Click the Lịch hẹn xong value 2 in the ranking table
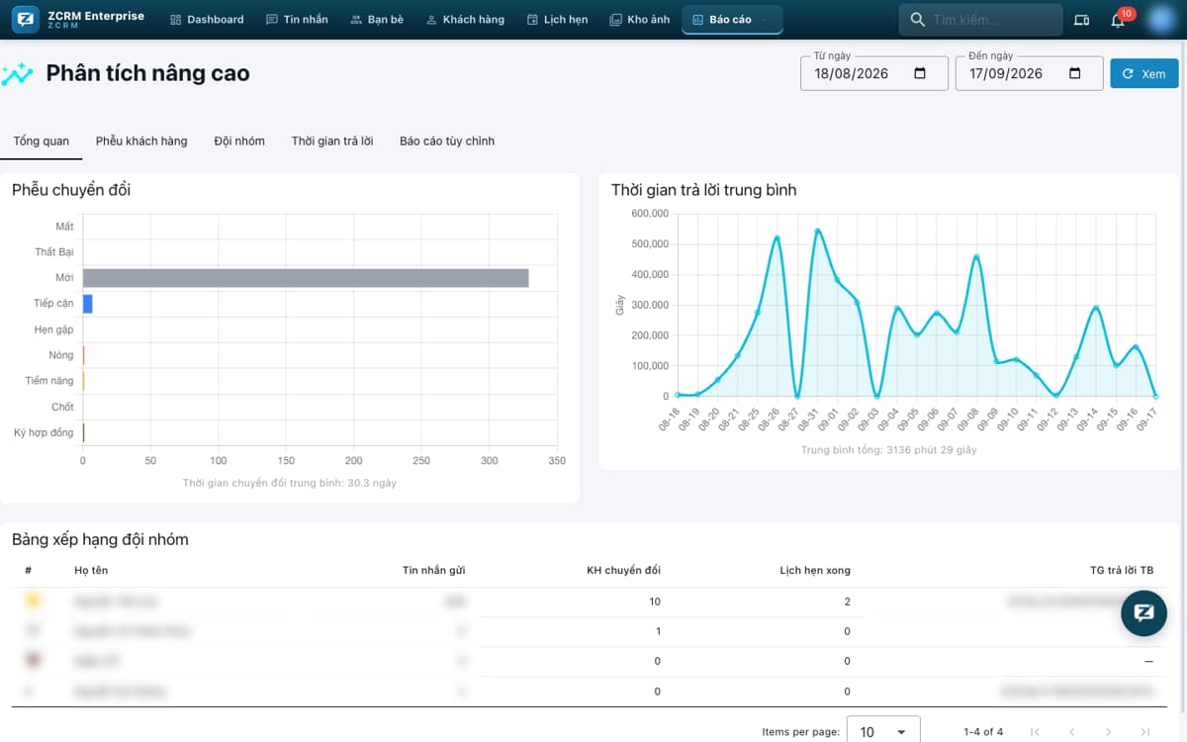Screen dimensions: 1187x742 click(848, 602)
